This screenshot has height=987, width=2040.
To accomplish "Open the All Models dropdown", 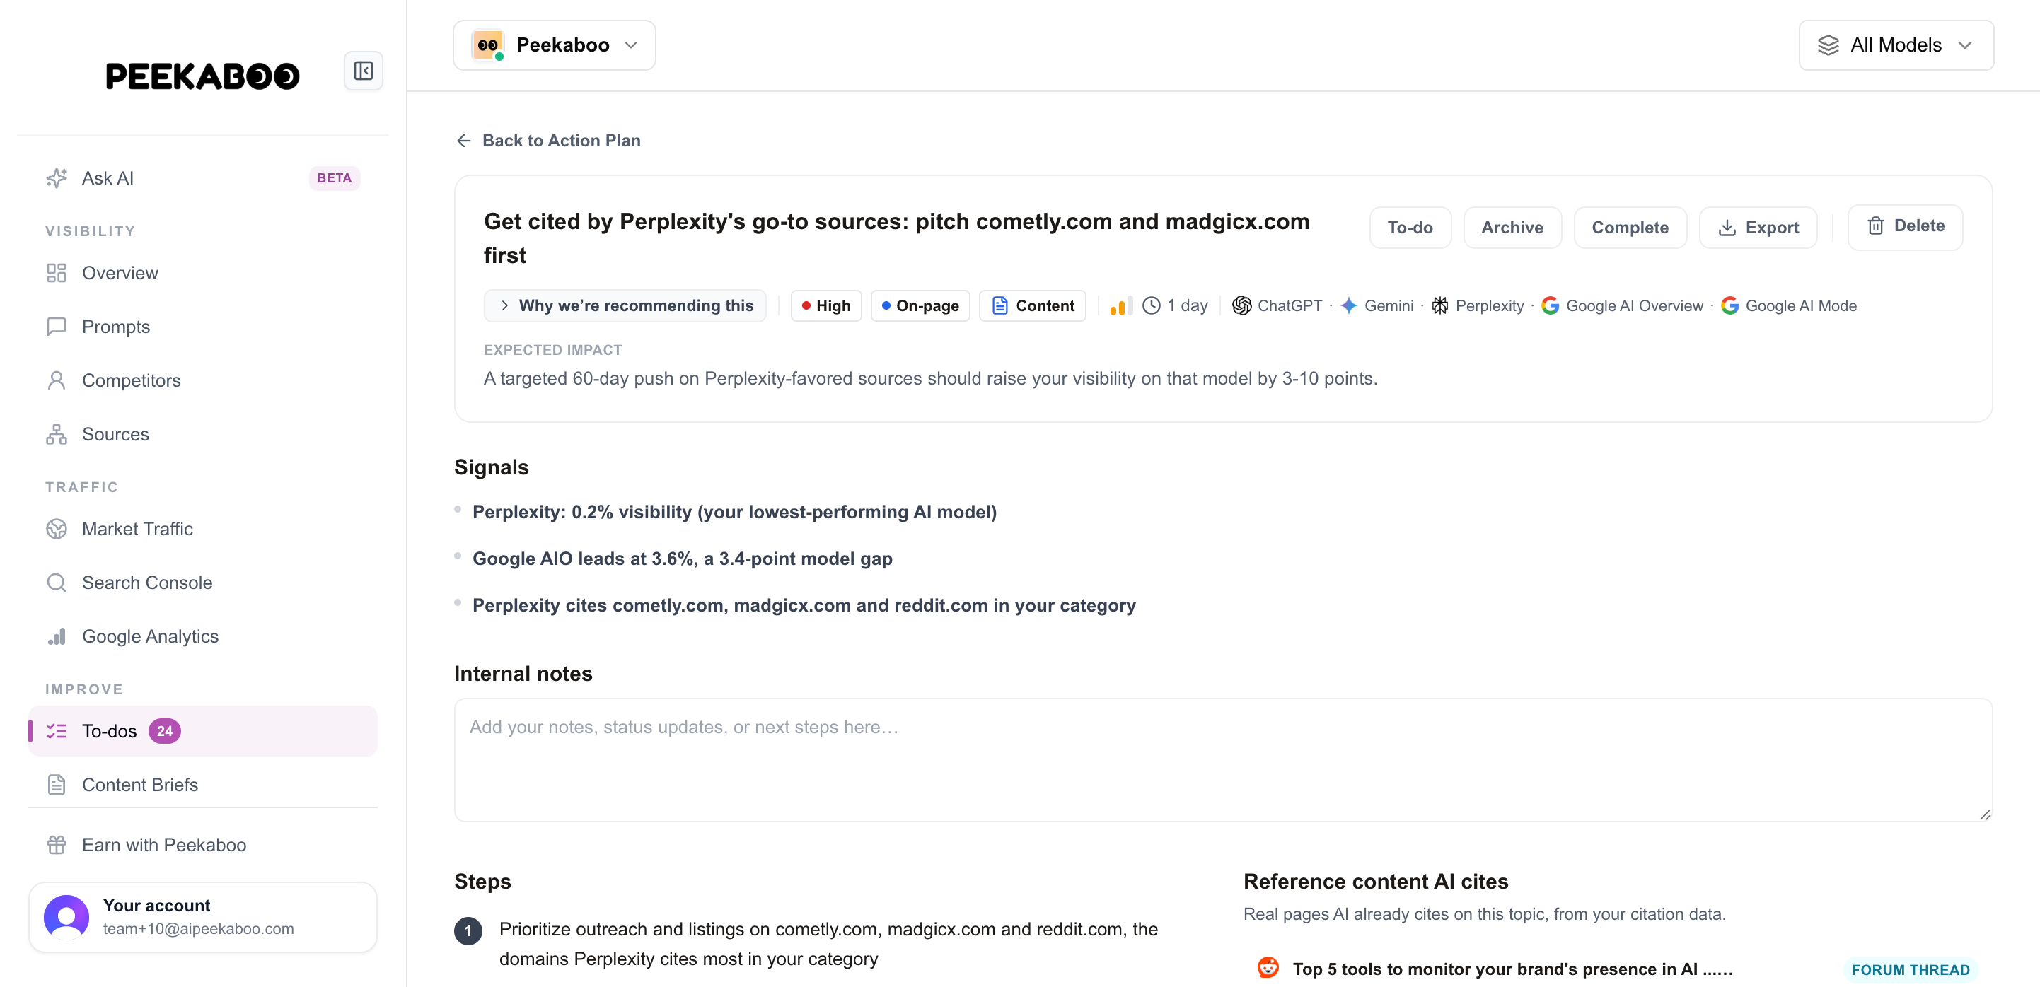I will coord(1896,45).
